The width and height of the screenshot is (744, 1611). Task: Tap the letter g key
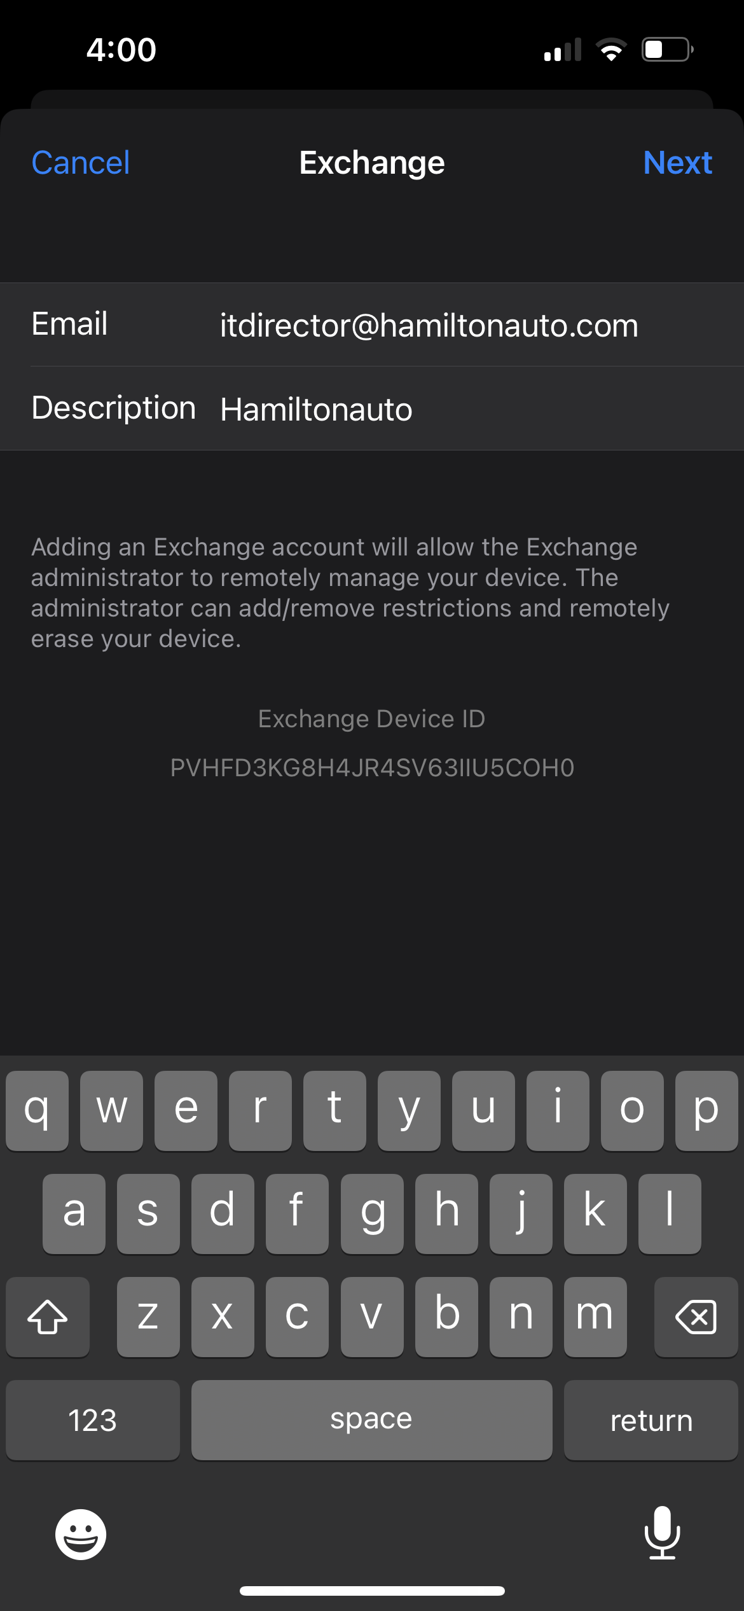372,1213
